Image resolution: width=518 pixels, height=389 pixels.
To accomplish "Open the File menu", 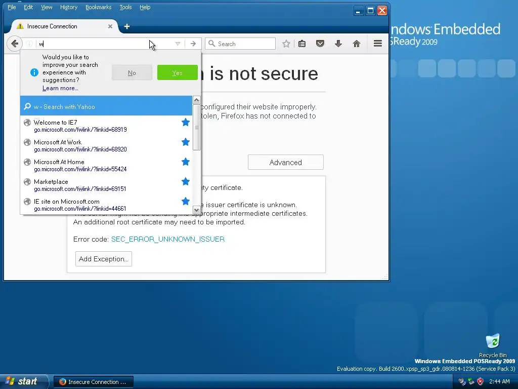I will (x=12, y=7).
